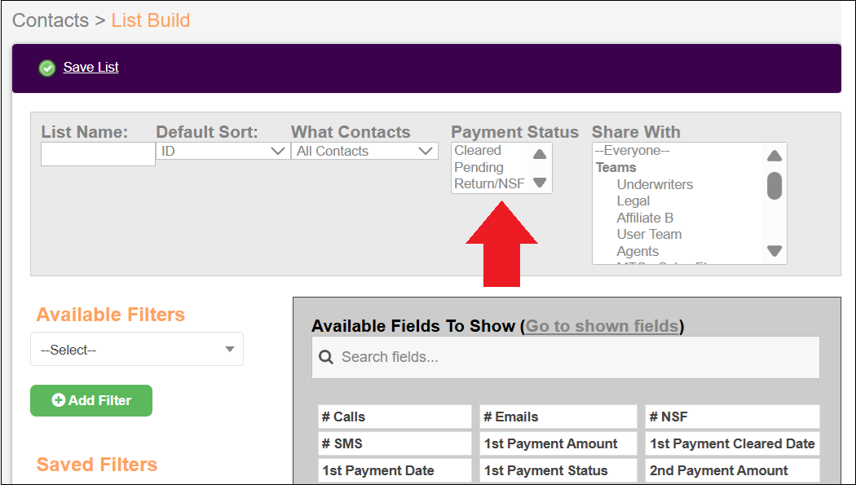This screenshot has width=856, height=485.
Task: Choose the # NSF field
Action: pos(733,417)
